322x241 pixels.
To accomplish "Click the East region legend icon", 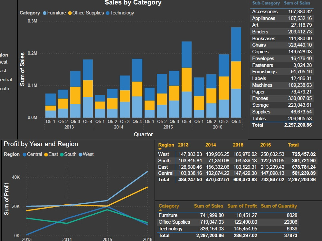I will [46, 154].
